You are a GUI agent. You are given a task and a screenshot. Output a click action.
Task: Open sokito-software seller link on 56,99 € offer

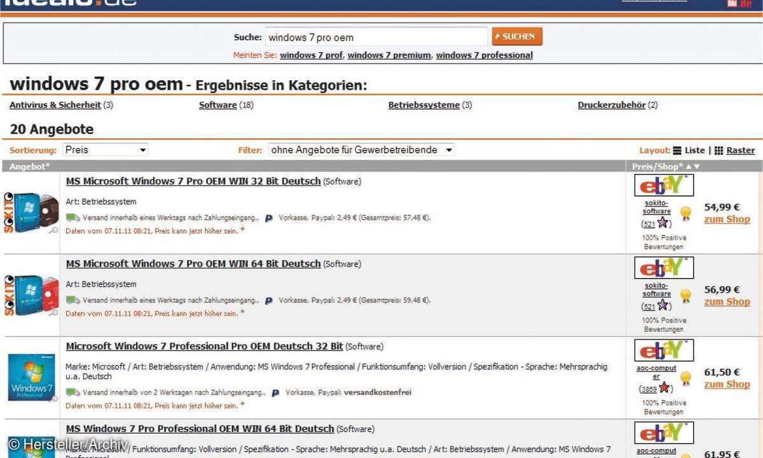pyautogui.click(x=656, y=290)
